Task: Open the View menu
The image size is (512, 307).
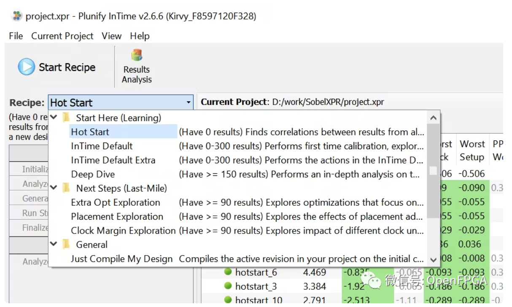Action: pos(111,36)
